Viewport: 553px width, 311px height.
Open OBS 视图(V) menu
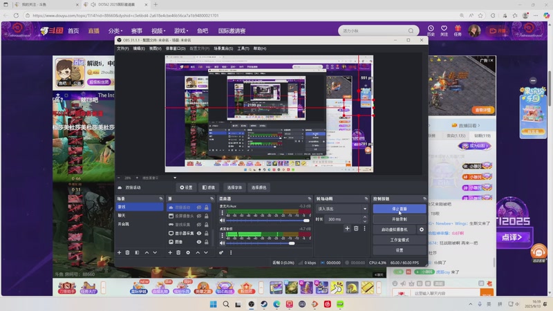click(x=155, y=48)
